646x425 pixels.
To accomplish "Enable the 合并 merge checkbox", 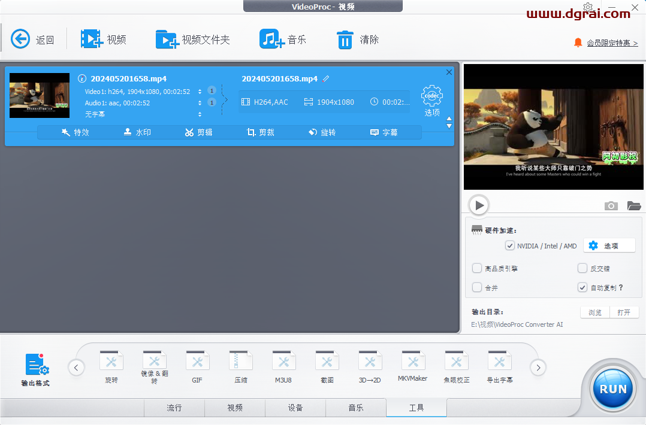I will (476, 287).
